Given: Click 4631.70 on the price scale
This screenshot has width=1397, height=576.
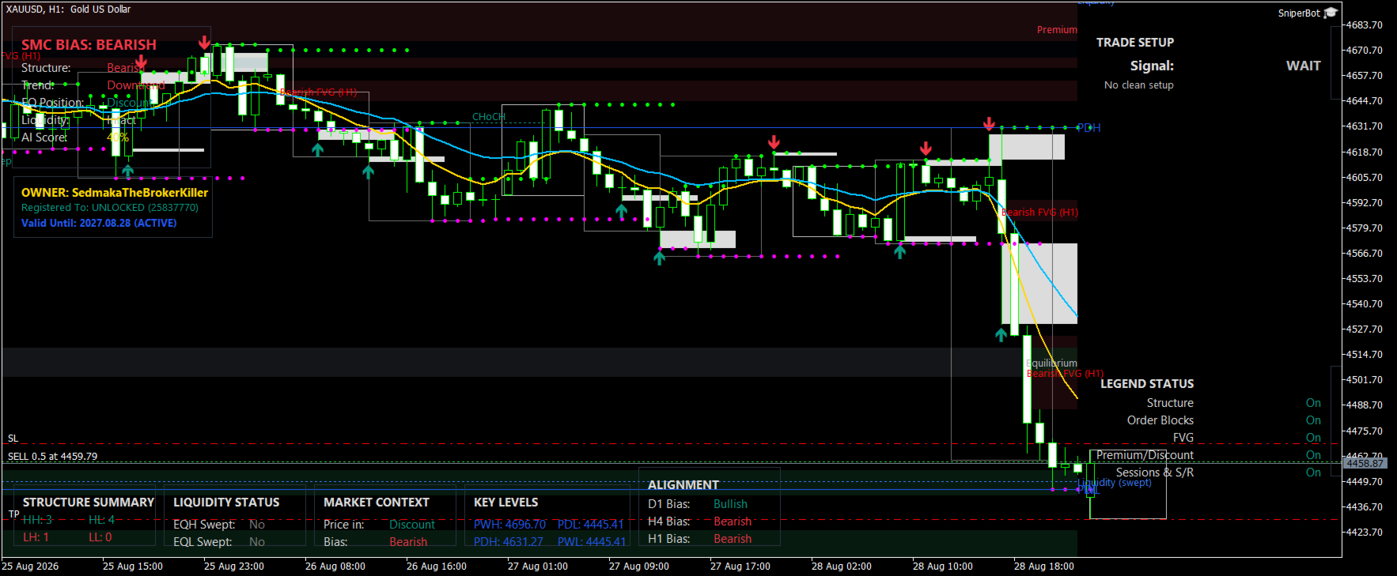Looking at the screenshot, I should pyautogui.click(x=1364, y=126).
